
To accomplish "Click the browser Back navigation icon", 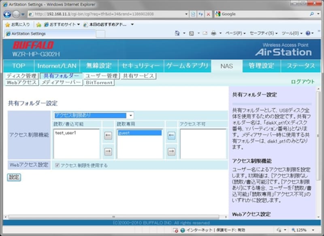I will tap(6, 14).
